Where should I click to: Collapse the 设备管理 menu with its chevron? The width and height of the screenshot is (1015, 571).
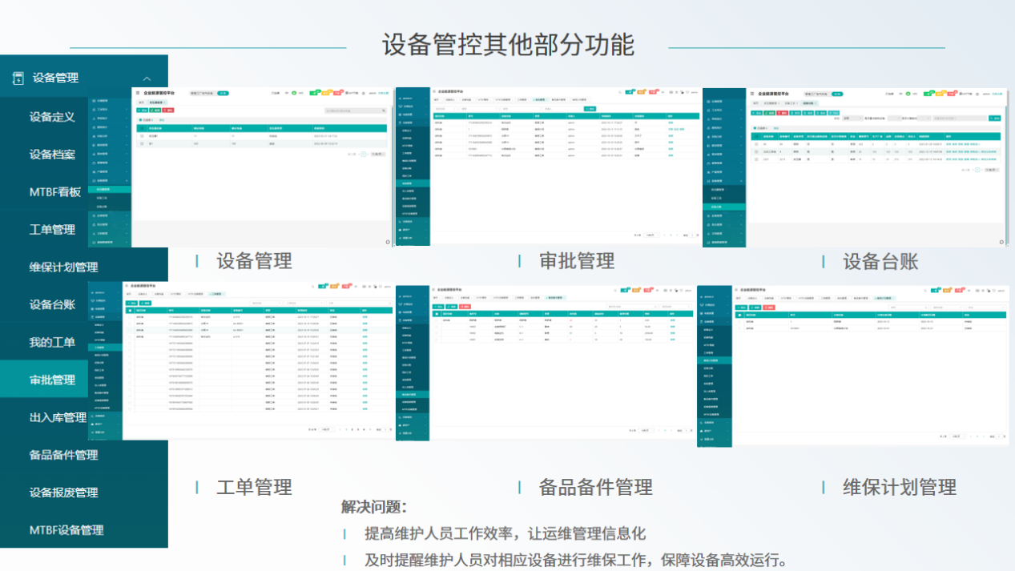coord(147,78)
